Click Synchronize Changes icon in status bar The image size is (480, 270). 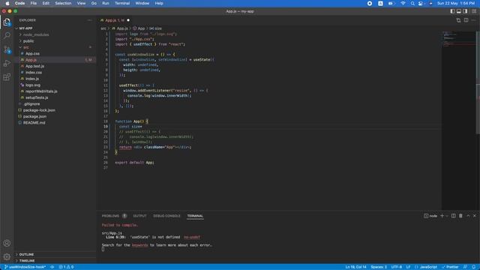click(52, 267)
